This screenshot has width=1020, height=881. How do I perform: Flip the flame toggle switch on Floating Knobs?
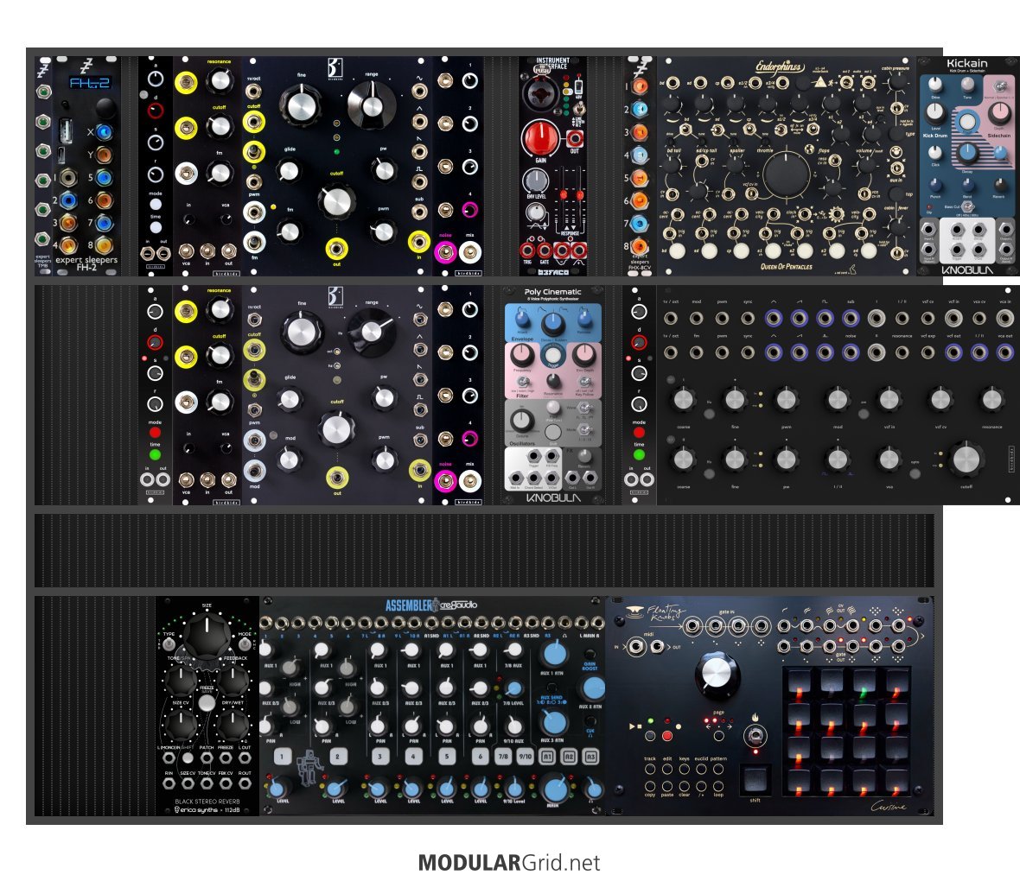[x=755, y=737]
